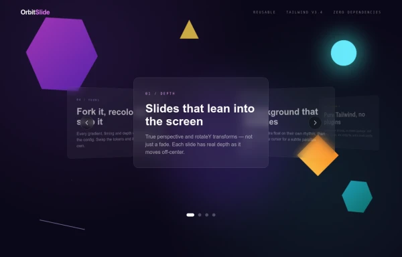Click the 'Tailwind v3.4' header label
The width and height of the screenshot is (402, 257).
(304, 12)
